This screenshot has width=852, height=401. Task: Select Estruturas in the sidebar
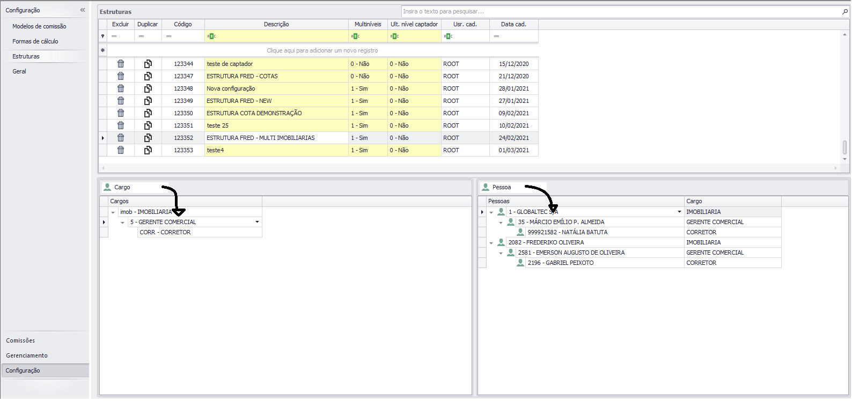pyautogui.click(x=26, y=56)
